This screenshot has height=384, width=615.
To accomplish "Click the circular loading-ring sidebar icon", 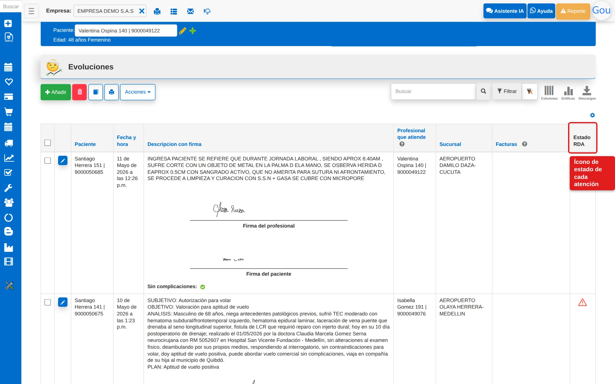I will (x=9, y=218).
